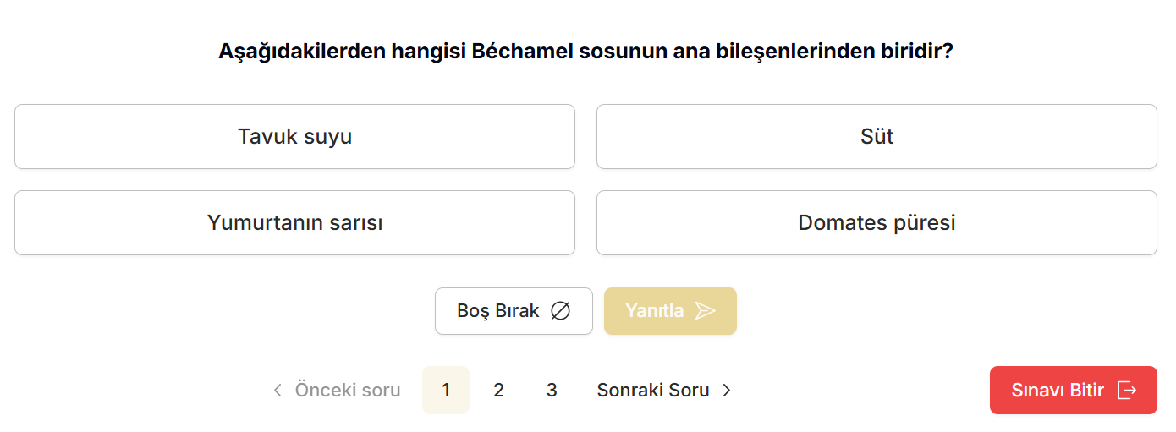Go to question 2 in pagination

498,391
